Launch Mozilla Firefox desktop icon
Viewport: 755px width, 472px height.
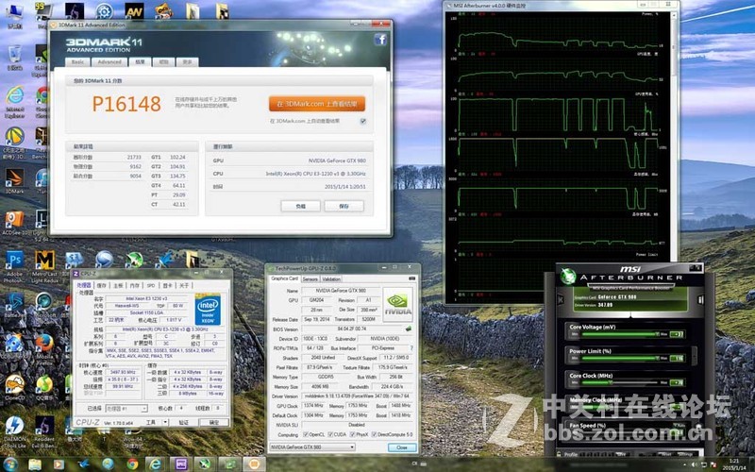44,344
